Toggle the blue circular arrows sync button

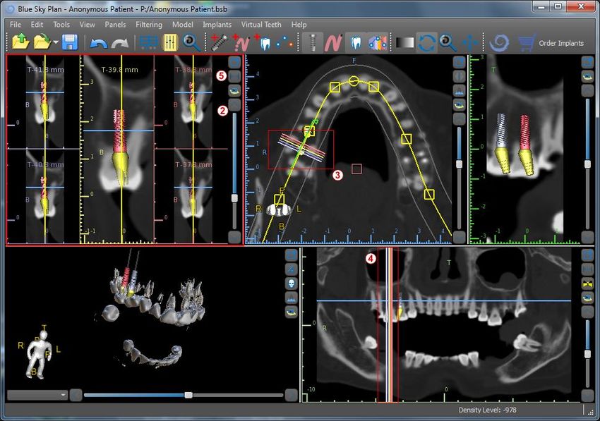point(426,42)
